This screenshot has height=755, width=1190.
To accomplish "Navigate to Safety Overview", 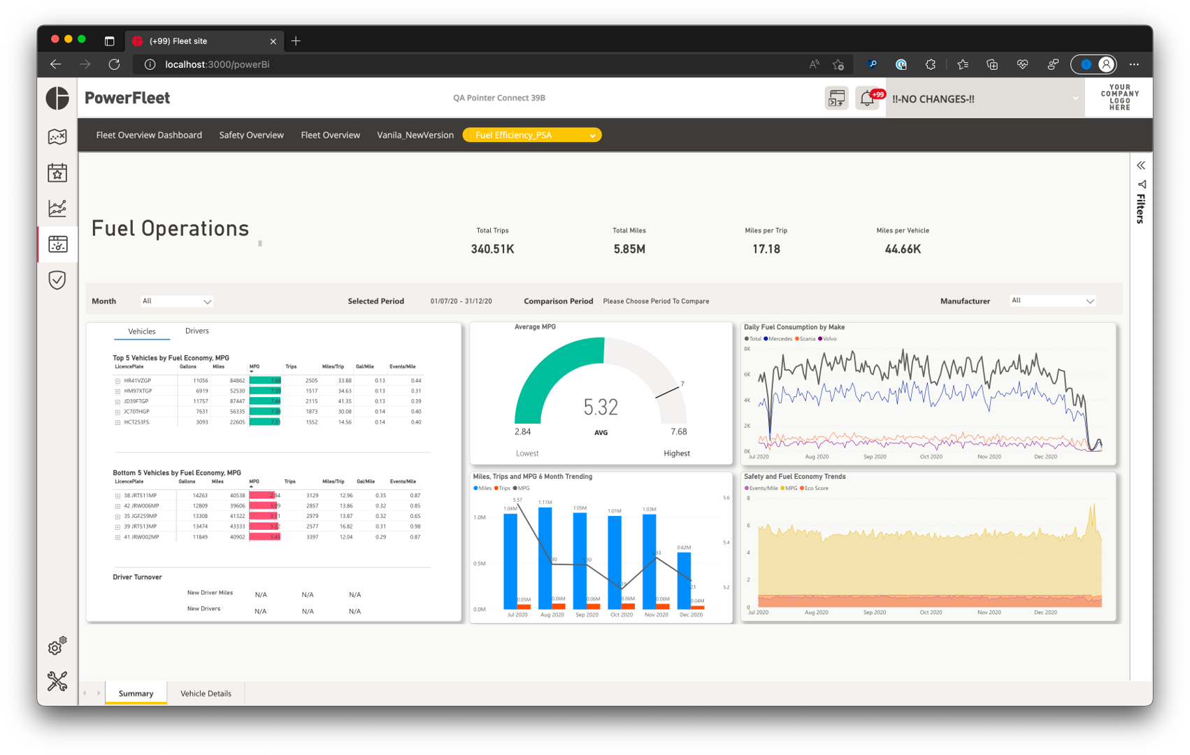I will pyautogui.click(x=251, y=135).
